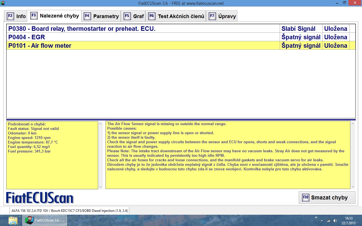Go to the F7 Úpravy tab
Image resolution: width=362 pixels, height=226 pixels.
point(222,16)
